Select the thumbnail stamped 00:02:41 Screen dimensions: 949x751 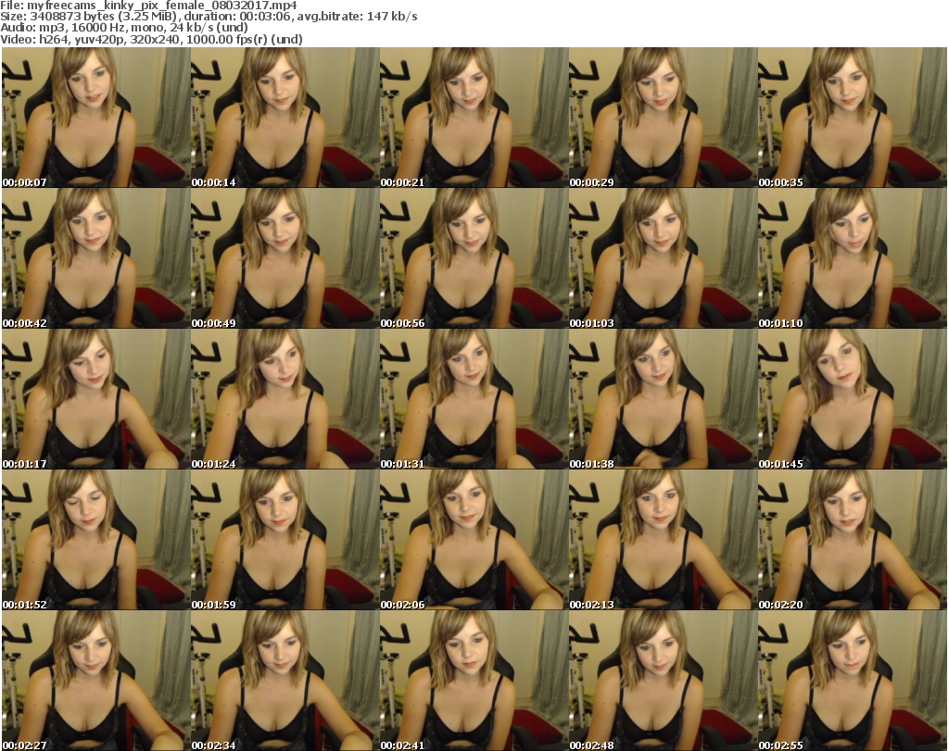pyautogui.click(x=474, y=681)
